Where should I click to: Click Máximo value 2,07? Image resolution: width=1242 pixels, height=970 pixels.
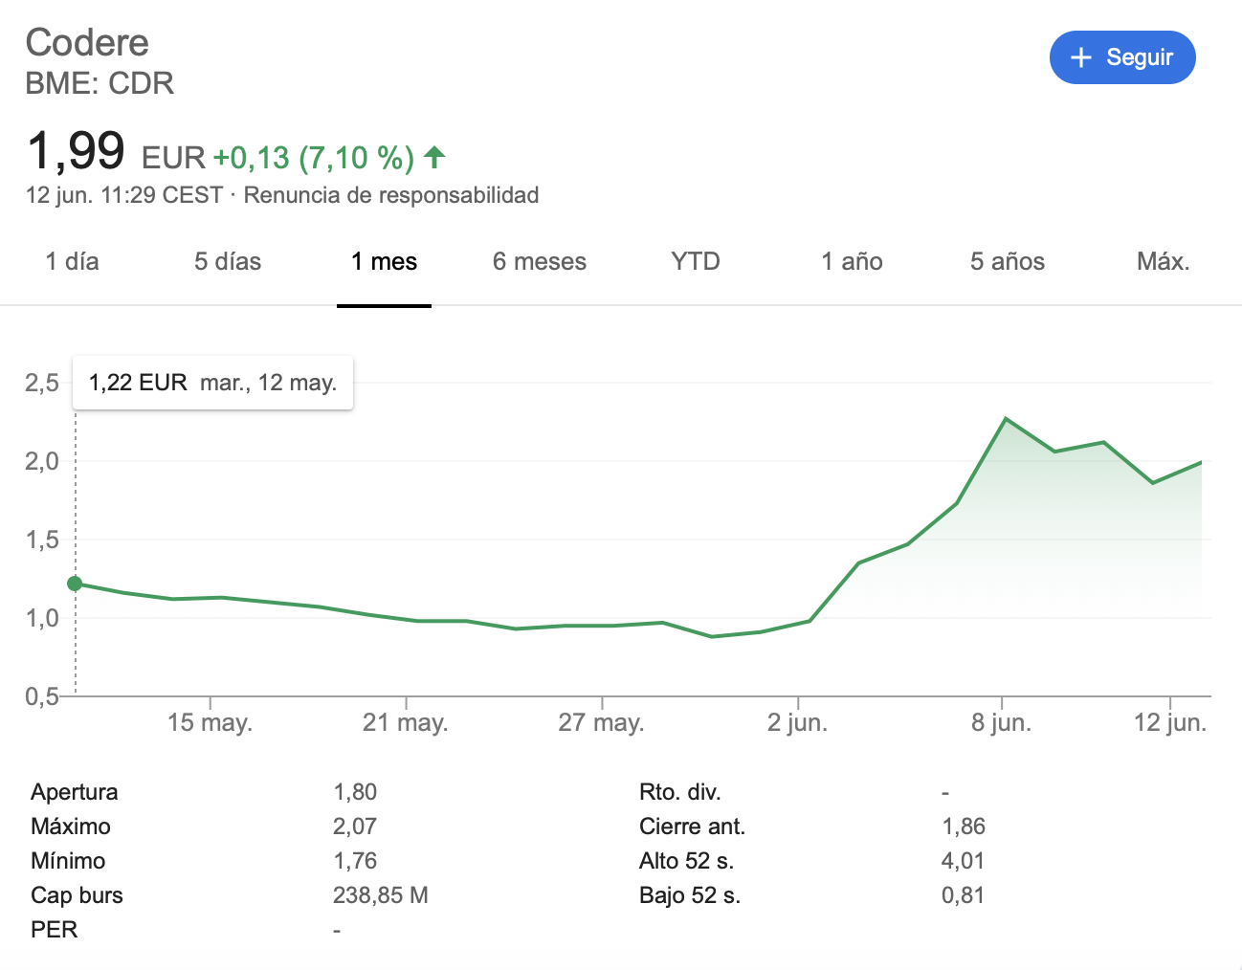[x=355, y=827]
